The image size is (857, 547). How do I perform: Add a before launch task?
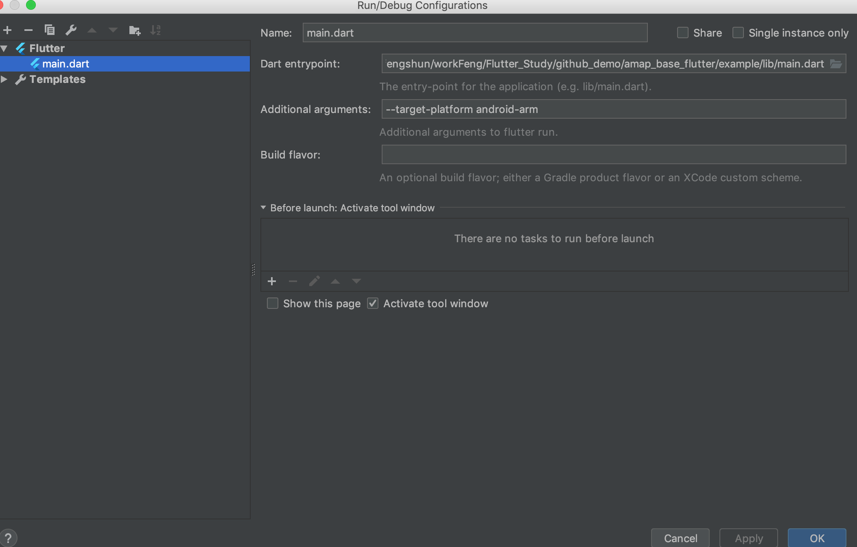(x=272, y=281)
